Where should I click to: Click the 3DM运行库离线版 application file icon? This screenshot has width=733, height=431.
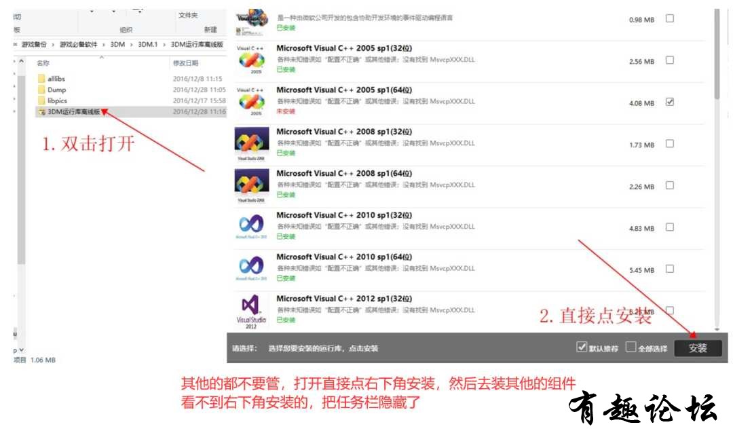click(x=41, y=112)
